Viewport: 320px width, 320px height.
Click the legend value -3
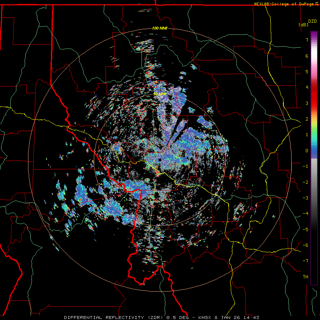click(x=305, y=198)
